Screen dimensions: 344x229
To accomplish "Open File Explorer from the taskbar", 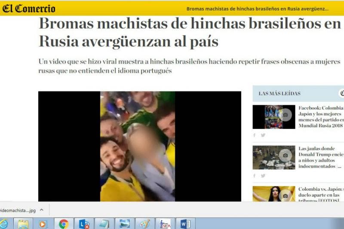I will pos(23,224).
